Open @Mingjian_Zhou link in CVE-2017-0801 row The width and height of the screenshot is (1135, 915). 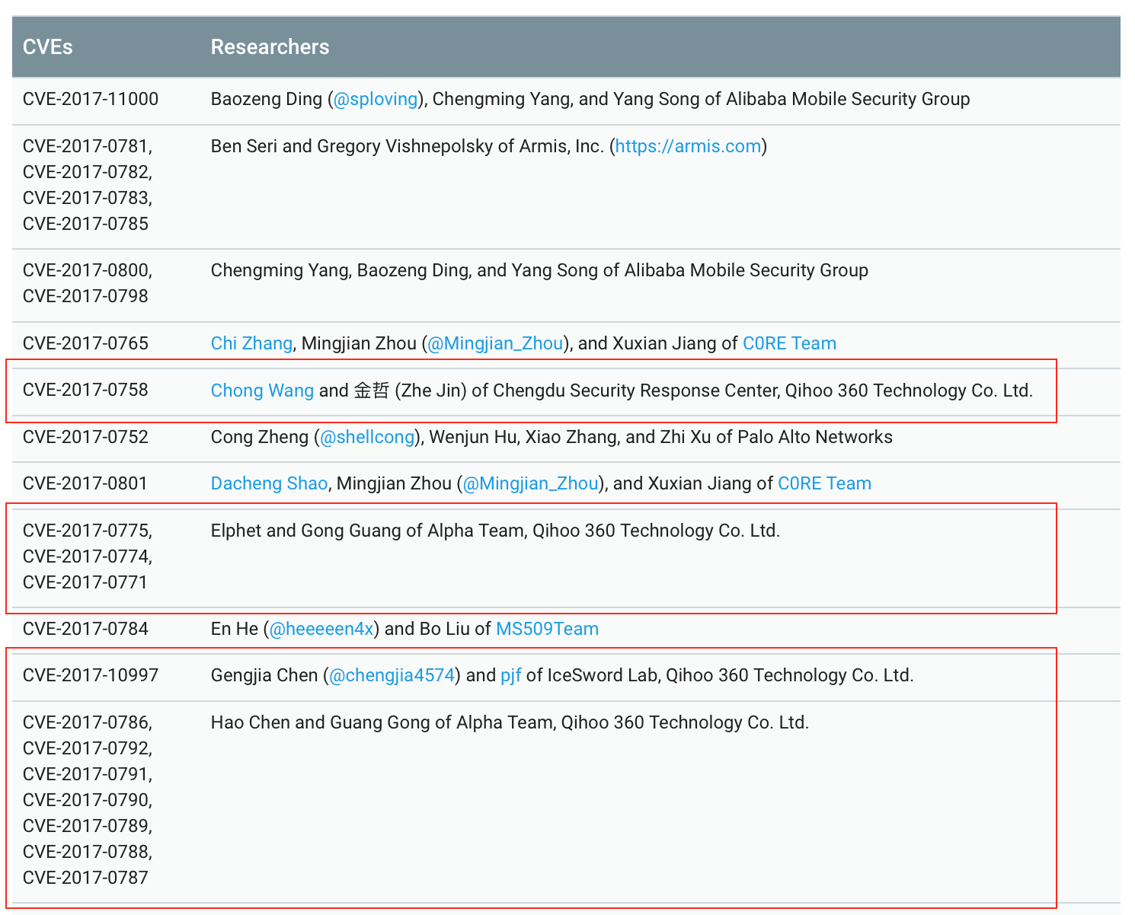pos(530,483)
